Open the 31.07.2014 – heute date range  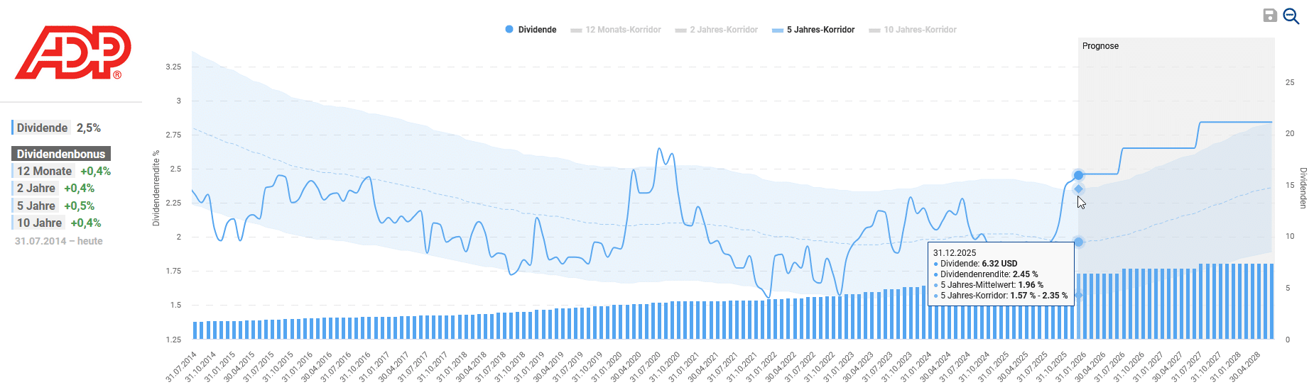coord(58,241)
